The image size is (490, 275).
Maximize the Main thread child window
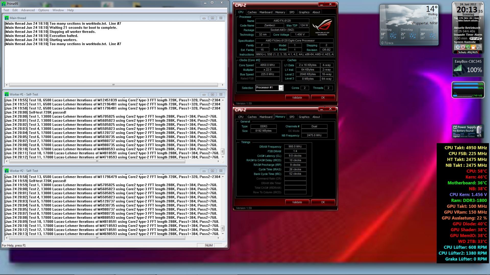click(212, 18)
